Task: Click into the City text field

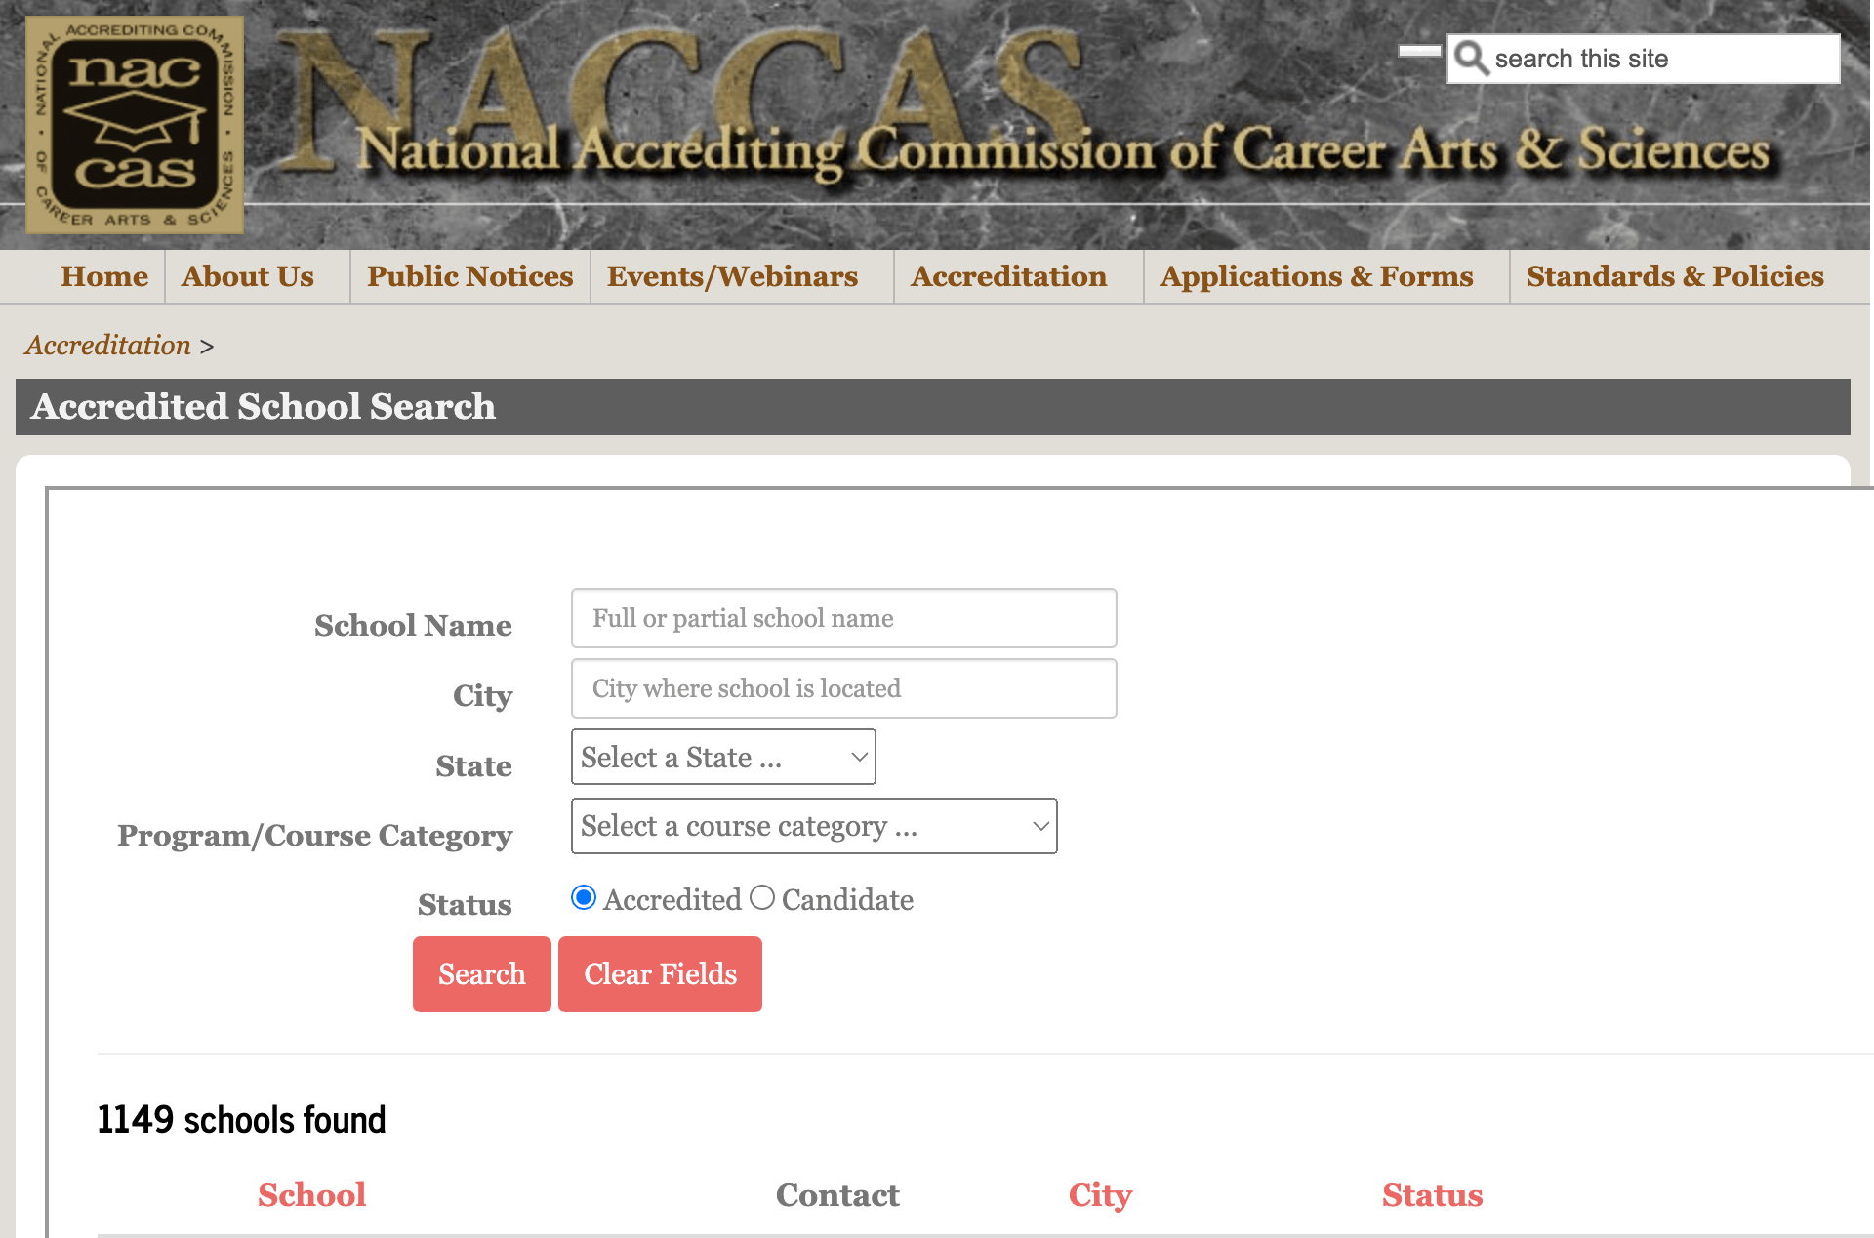Action: 844,688
